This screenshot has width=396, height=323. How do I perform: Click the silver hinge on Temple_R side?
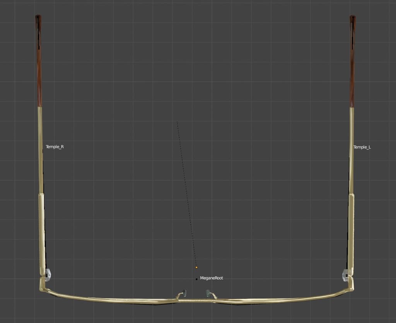[x=48, y=275]
